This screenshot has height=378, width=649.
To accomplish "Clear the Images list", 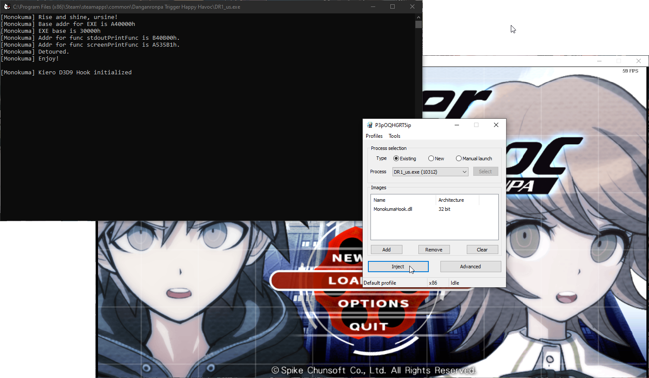I will coord(482,249).
